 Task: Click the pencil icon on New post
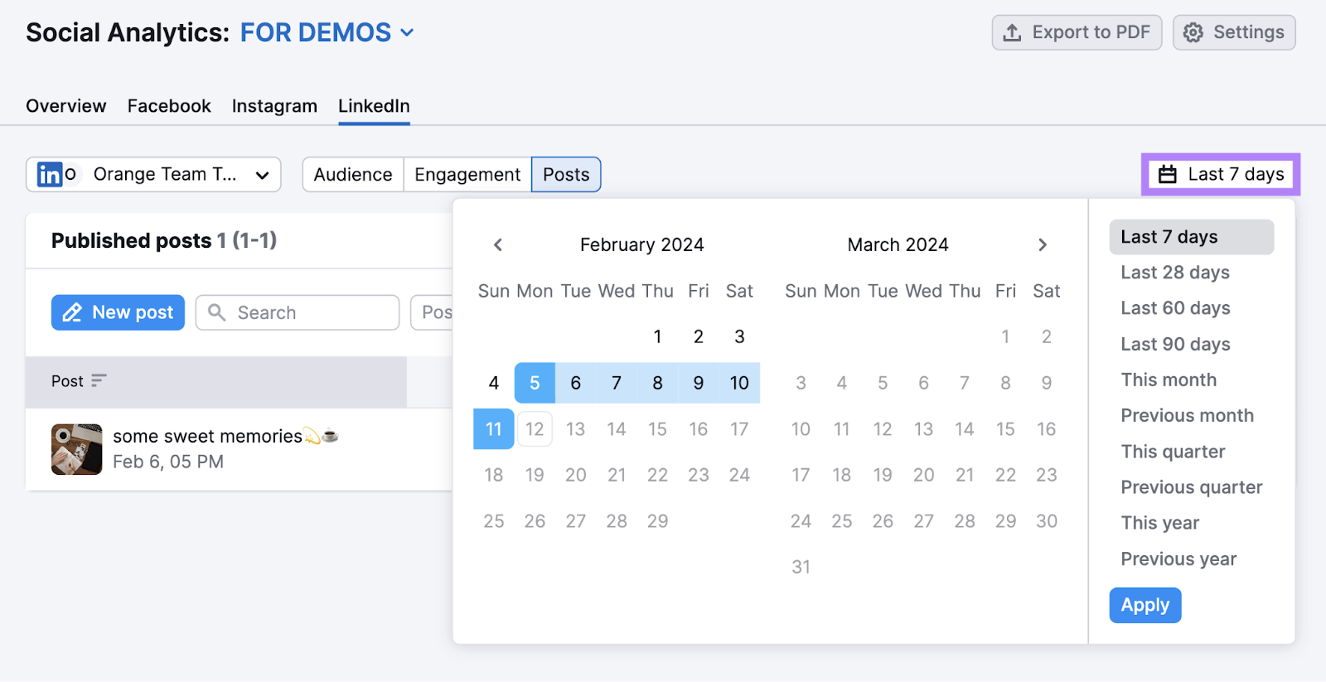pos(73,312)
